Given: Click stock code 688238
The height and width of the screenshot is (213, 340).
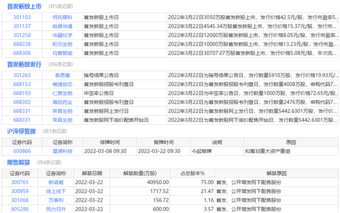Looking at the screenshot, I should click(22, 44).
